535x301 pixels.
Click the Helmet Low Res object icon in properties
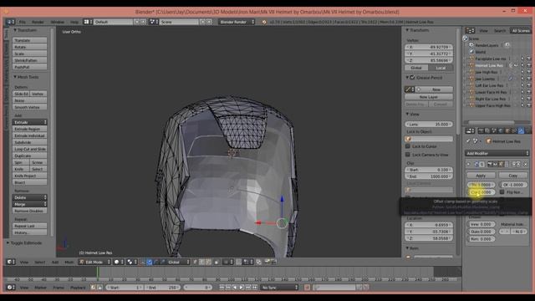click(x=488, y=141)
